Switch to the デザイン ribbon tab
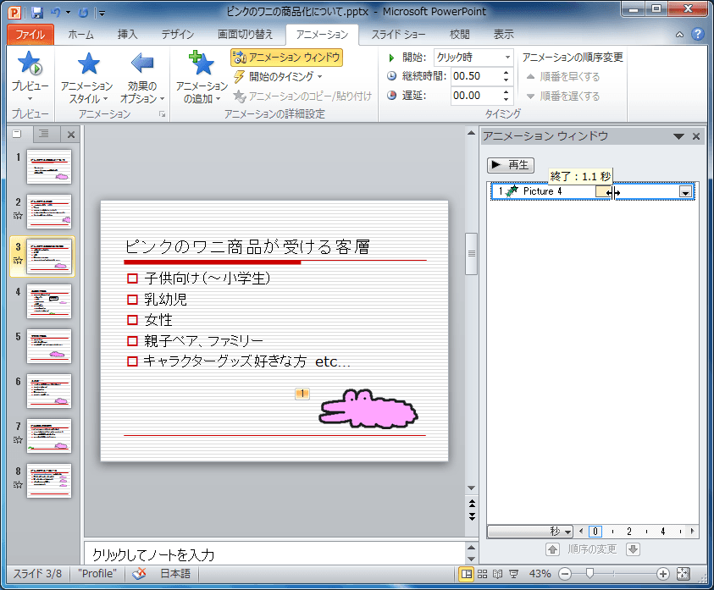Image resolution: width=714 pixels, height=590 pixels. tap(178, 35)
